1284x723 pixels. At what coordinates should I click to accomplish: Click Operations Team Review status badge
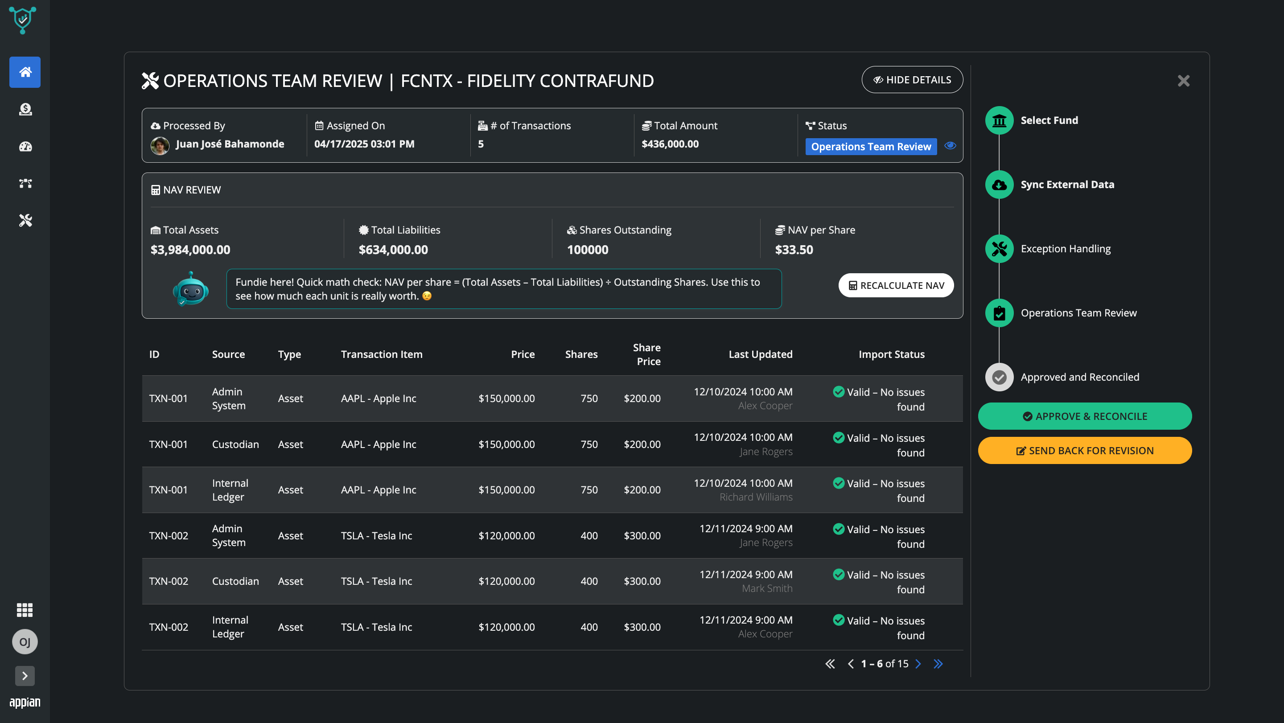[x=871, y=147]
